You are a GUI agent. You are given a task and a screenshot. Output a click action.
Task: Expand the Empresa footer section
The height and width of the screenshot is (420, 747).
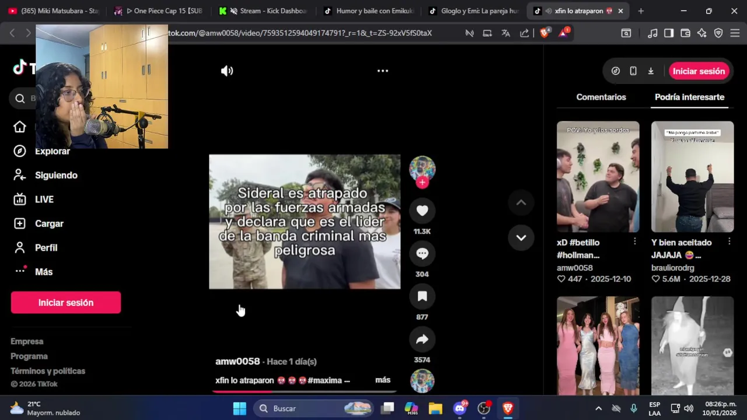(27, 341)
